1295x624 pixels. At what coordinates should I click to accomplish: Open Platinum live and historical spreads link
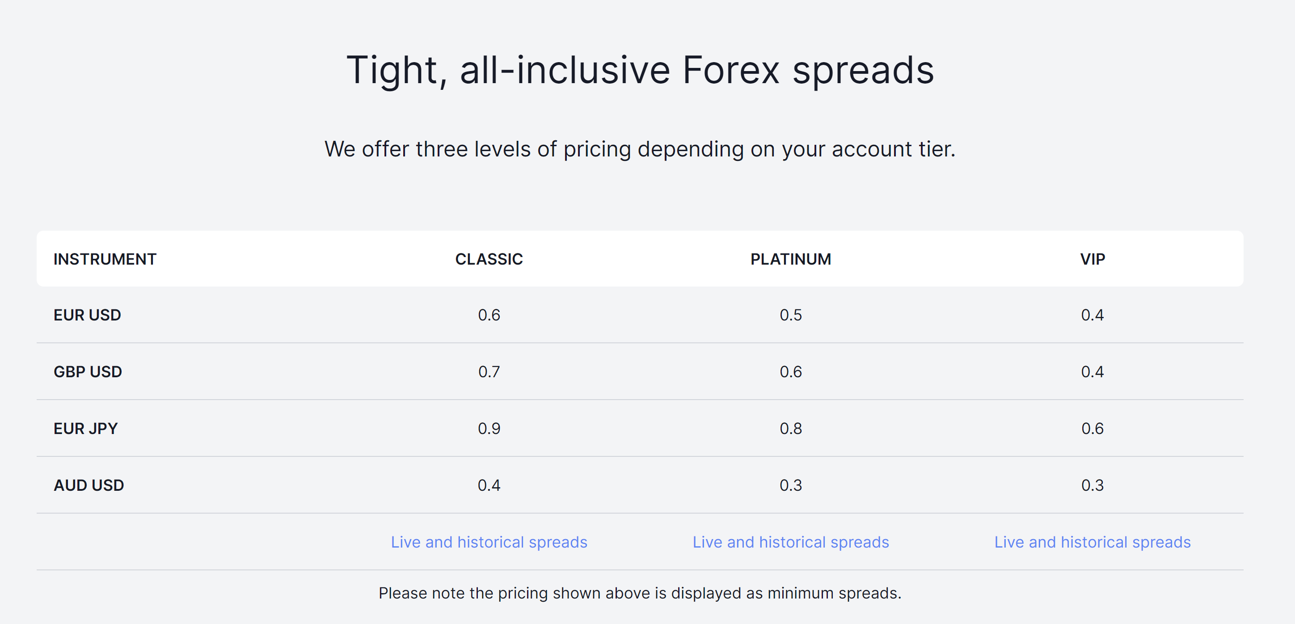tap(790, 542)
